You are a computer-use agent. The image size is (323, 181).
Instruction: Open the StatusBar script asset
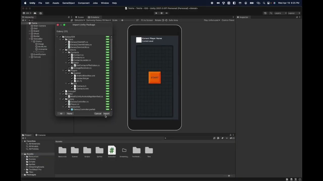click(x=112, y=152)
